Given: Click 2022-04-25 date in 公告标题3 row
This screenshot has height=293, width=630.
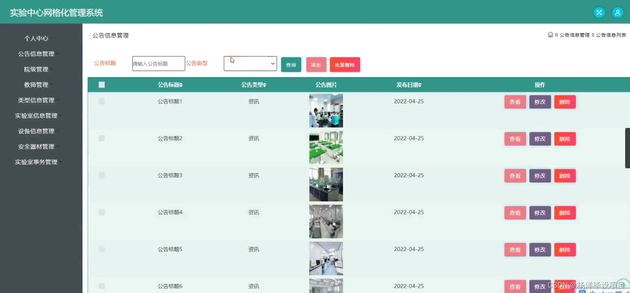Looking at the screenshot, I should [x=409, y=175].
